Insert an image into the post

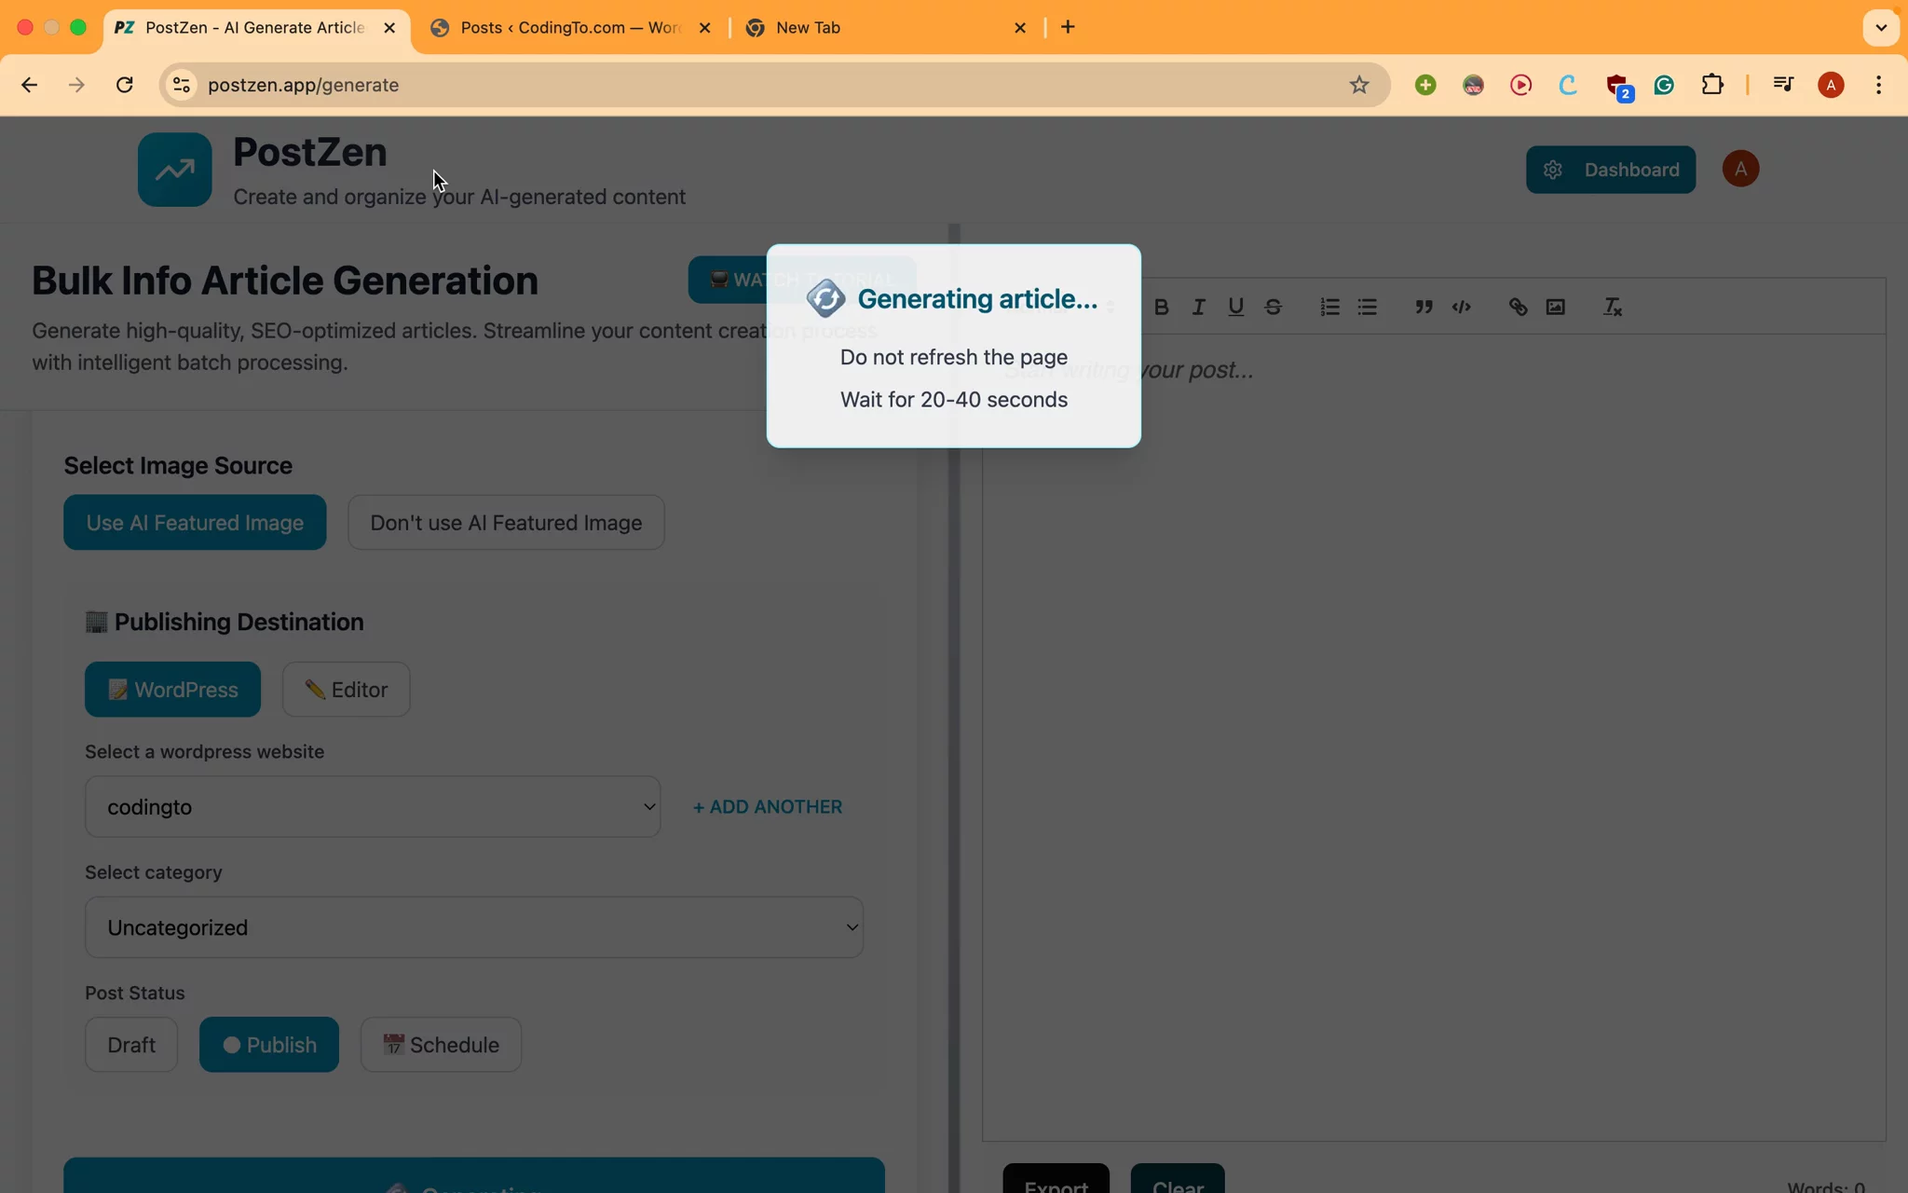click(x=1557, y=307)
